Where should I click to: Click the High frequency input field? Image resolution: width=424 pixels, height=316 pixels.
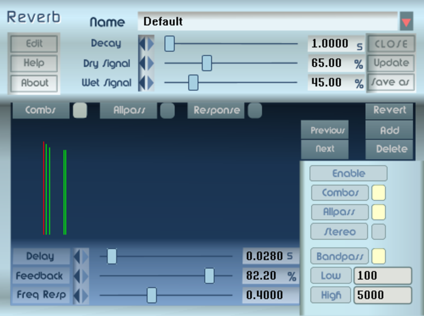(x=382, y=295)
